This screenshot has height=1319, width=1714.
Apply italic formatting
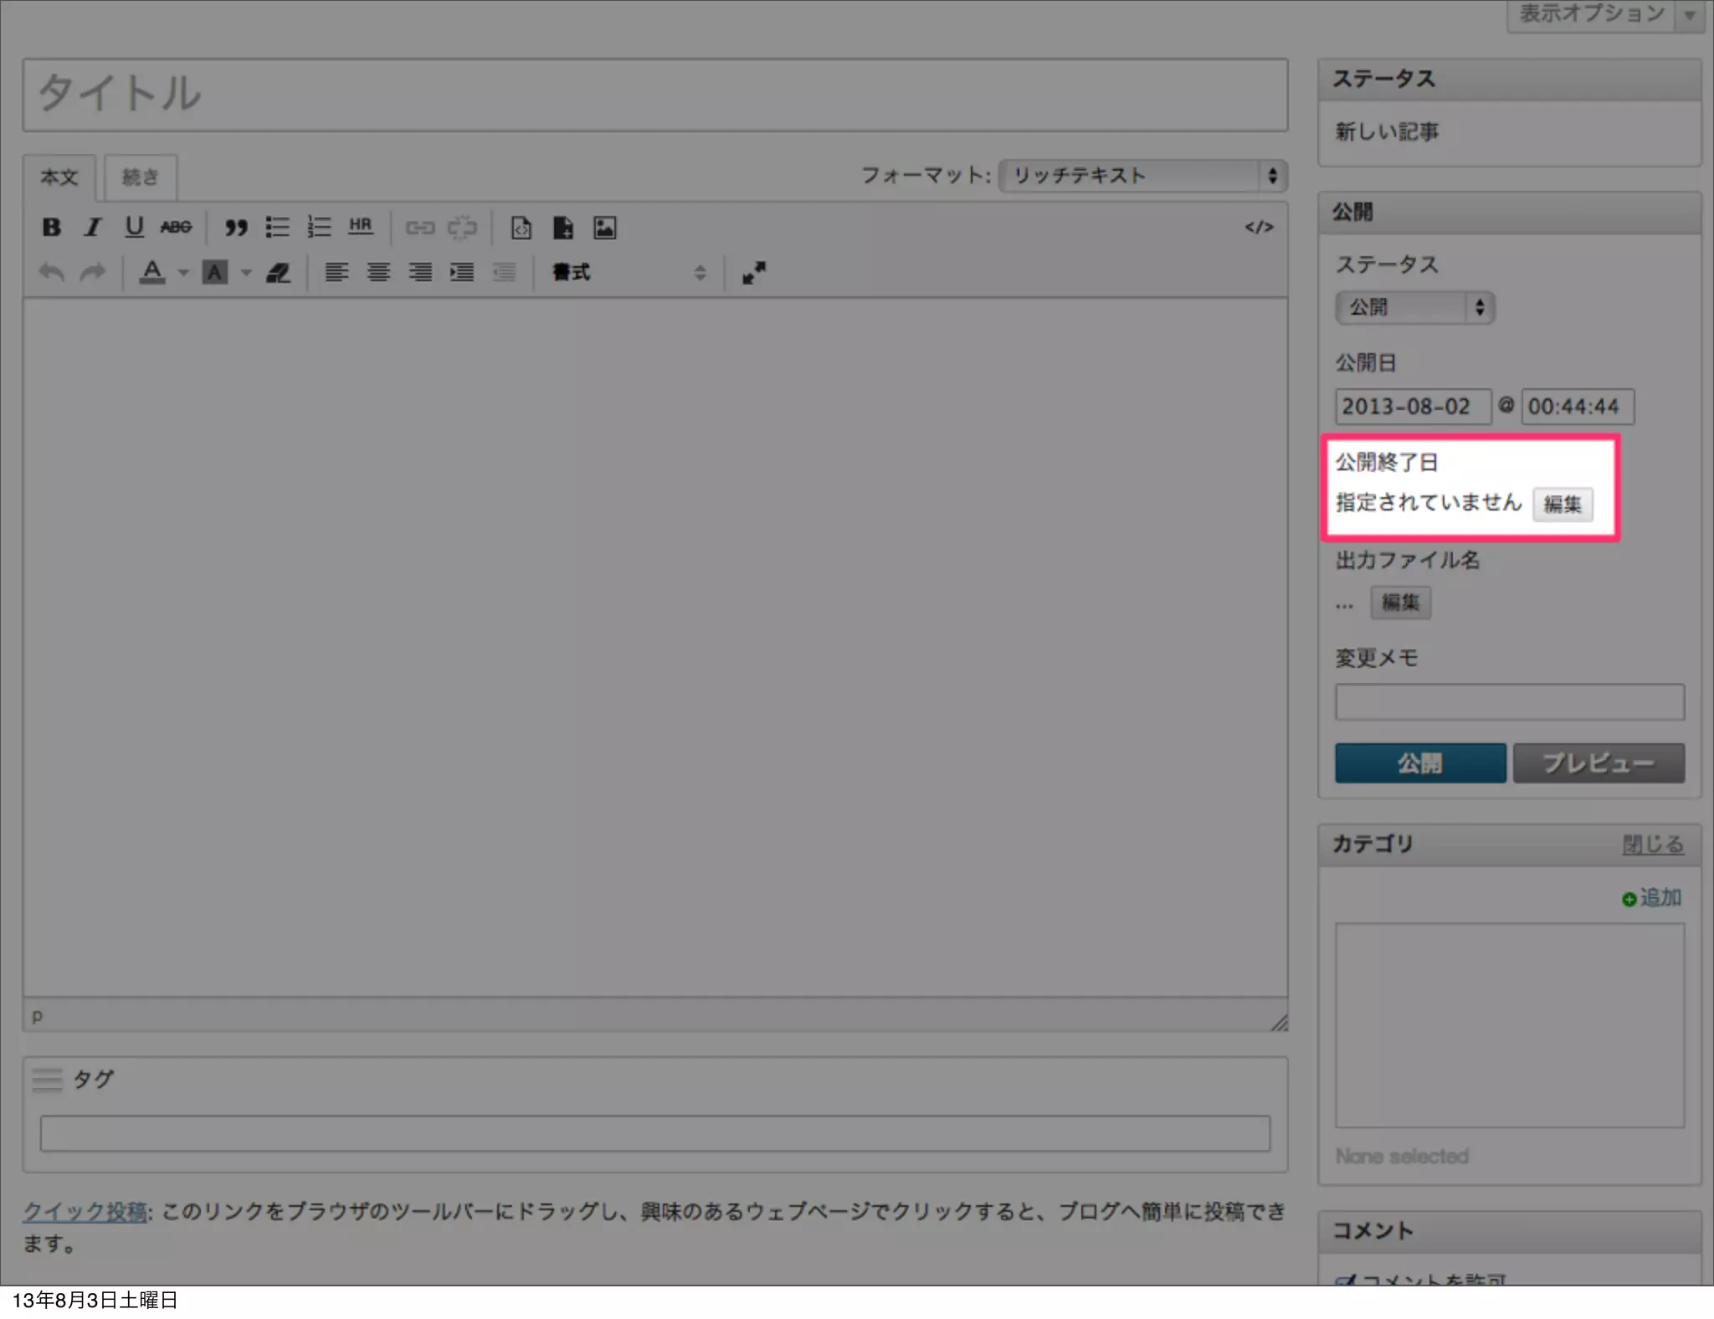click(x=93, y=227)
